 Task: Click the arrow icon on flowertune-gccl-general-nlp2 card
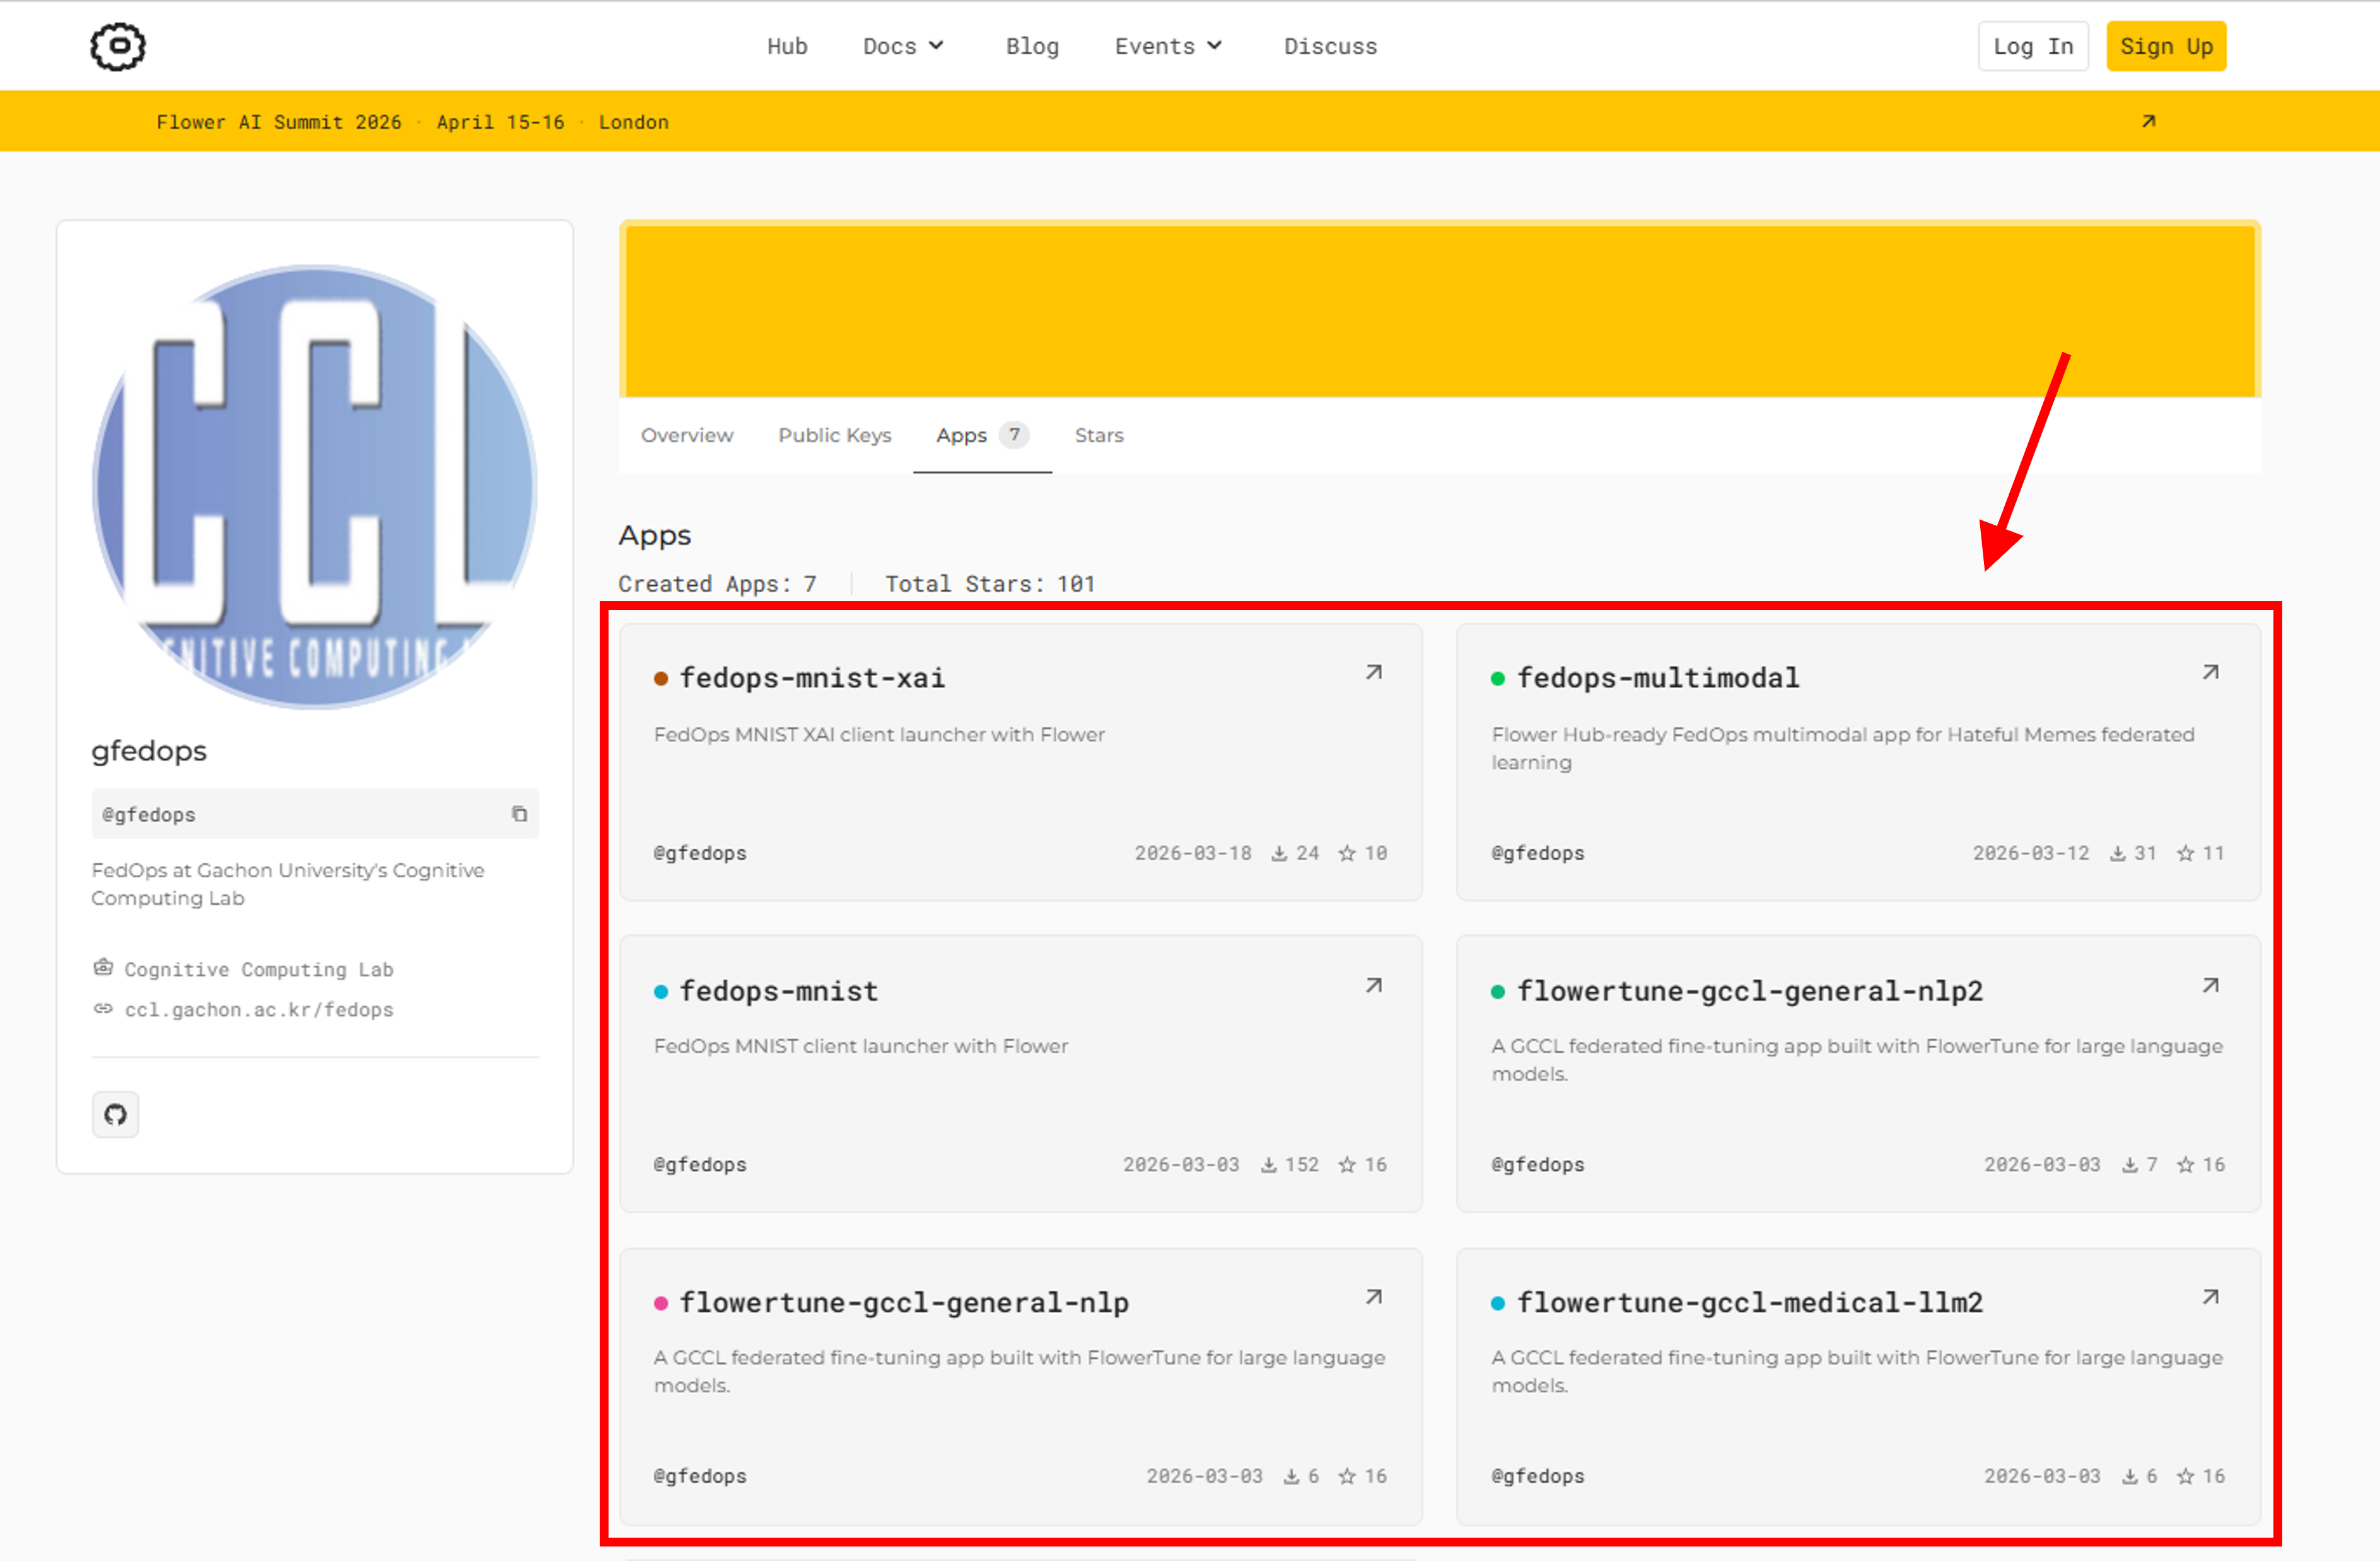click(2210, 986)
